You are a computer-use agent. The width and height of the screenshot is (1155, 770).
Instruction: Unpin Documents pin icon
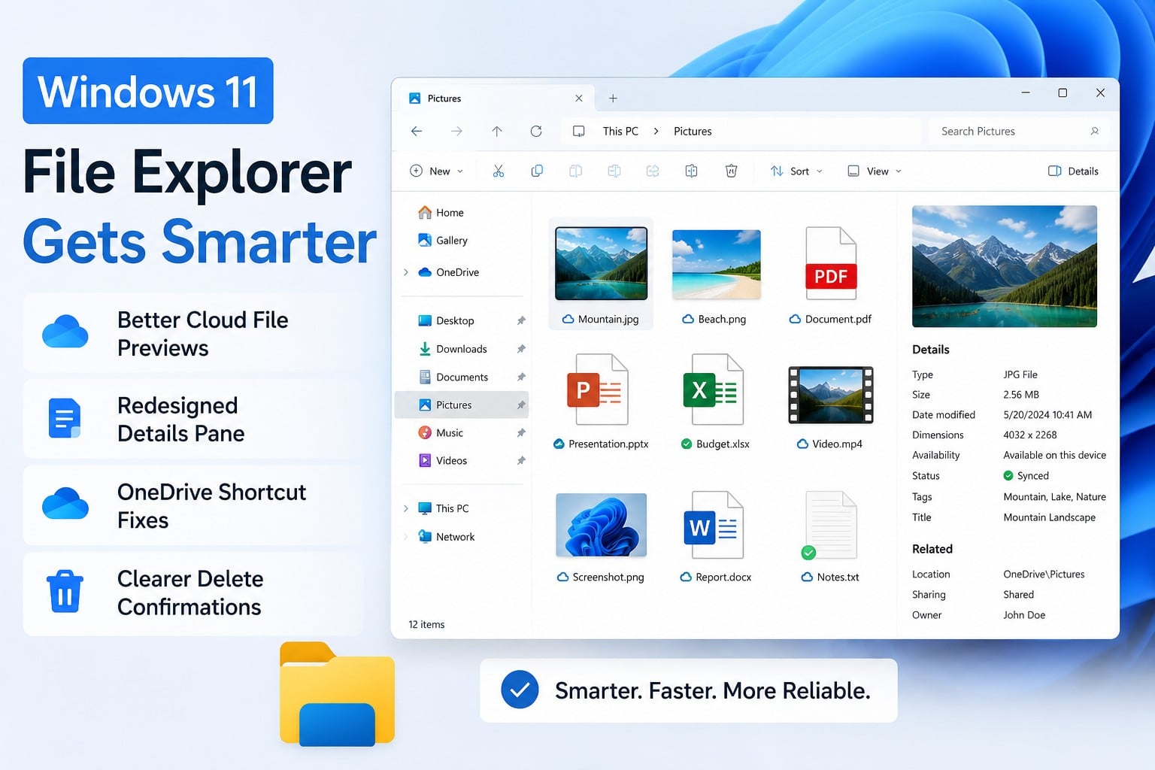click(x=521, y=377)
